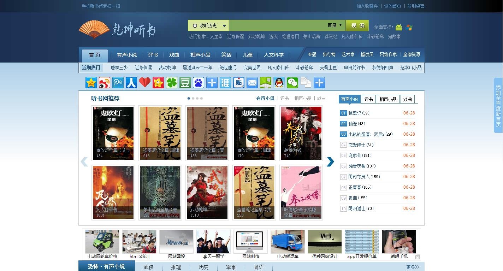Share via the Tencent Weibo icon
503x271 pixels.
(x=118, y=83)
